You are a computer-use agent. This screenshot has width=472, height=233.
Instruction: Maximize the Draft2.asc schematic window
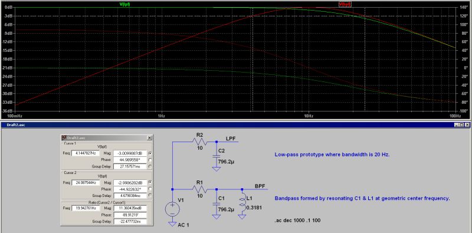click(462, 124)
